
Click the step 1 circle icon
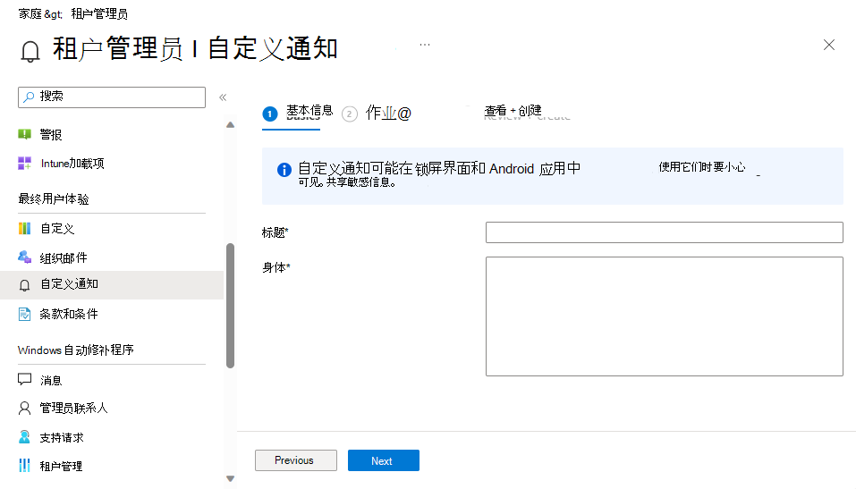270,114
